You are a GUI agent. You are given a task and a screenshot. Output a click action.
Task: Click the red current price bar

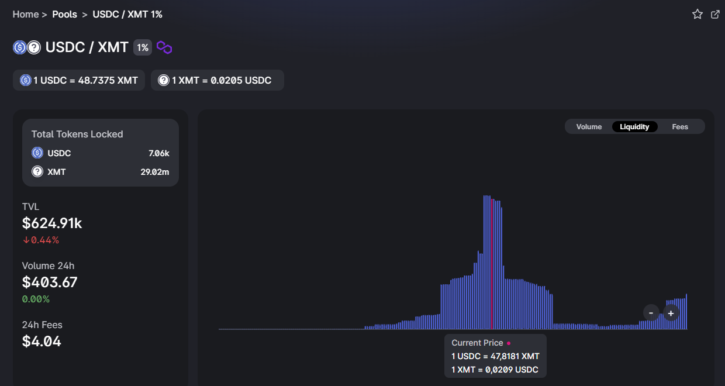[492, 264]
